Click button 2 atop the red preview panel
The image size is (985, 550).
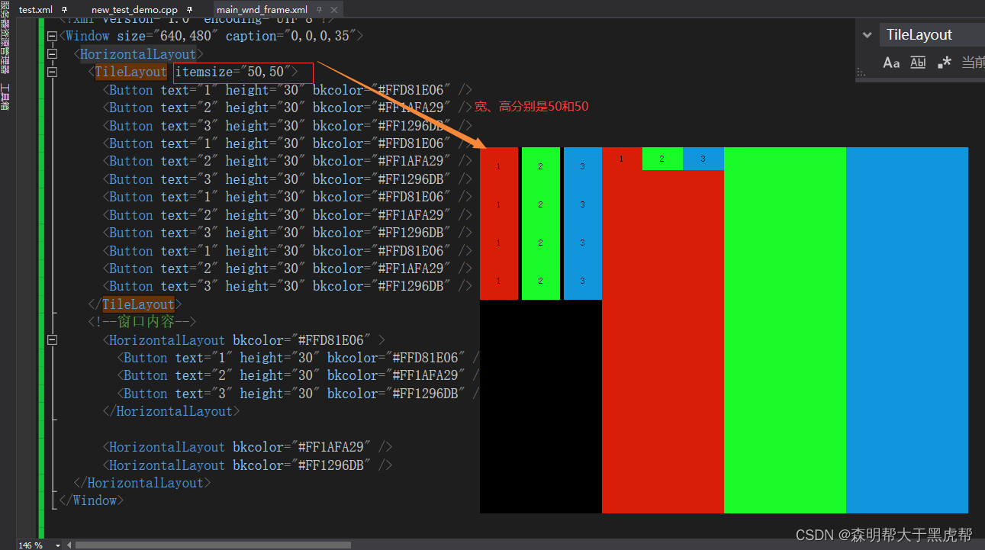[662, 159]
